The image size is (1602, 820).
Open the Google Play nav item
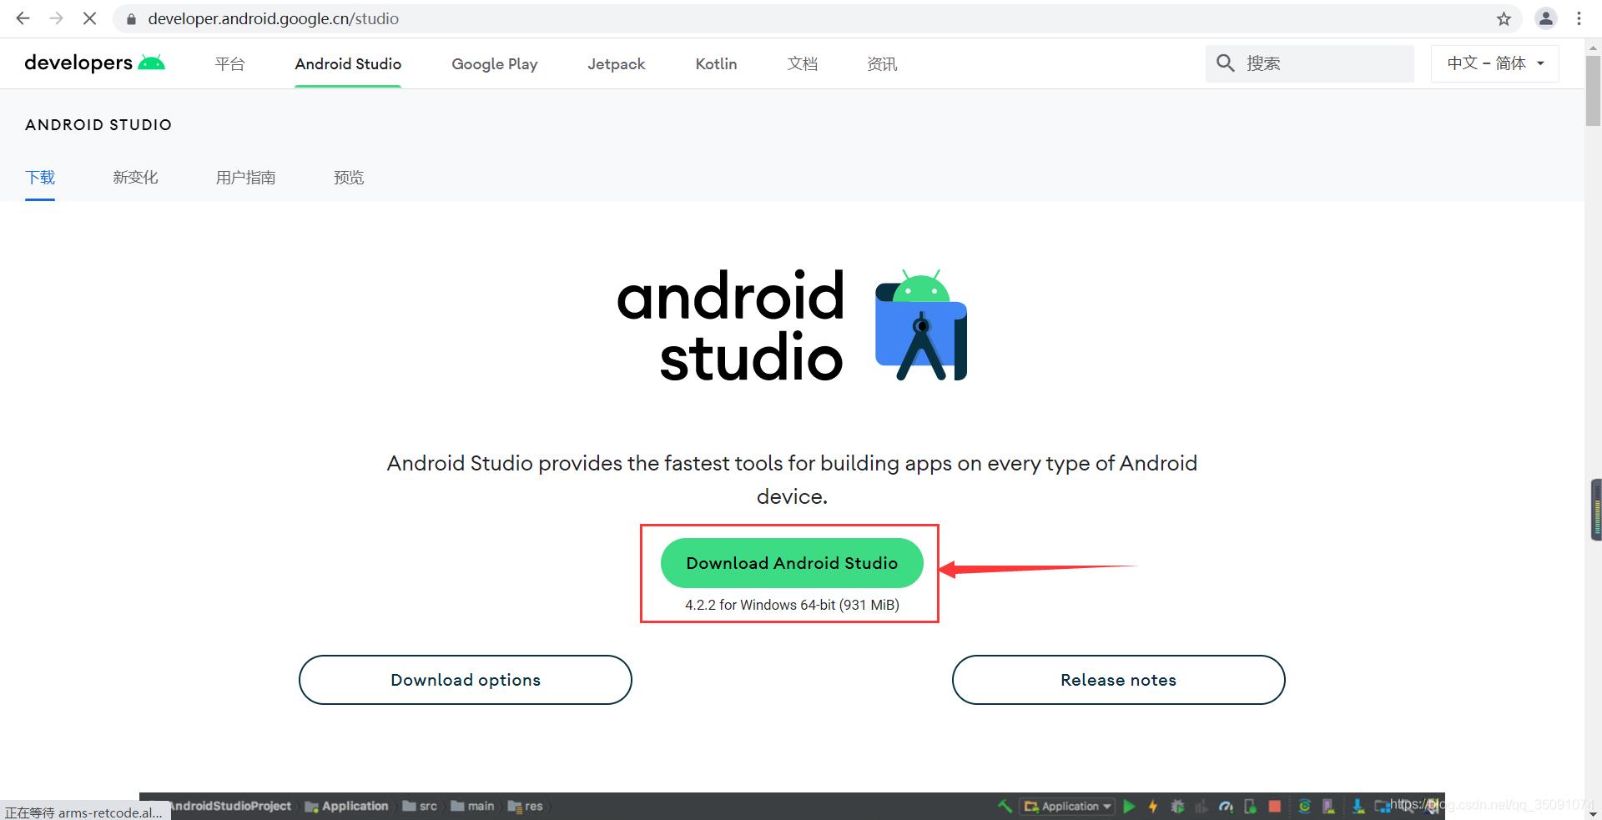(x=495, y=63)
